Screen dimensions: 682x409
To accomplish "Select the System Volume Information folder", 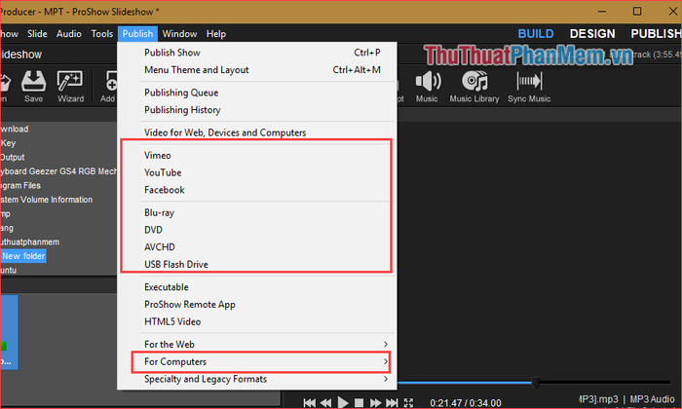I will 46,200.
